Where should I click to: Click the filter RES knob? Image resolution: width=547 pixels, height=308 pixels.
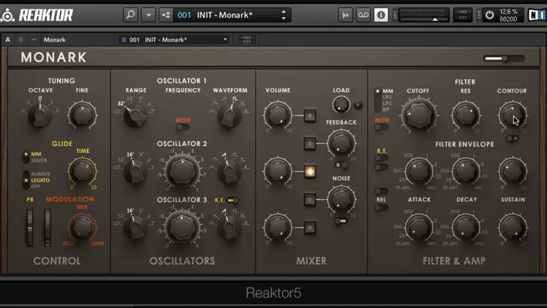(x=466, y=115)
